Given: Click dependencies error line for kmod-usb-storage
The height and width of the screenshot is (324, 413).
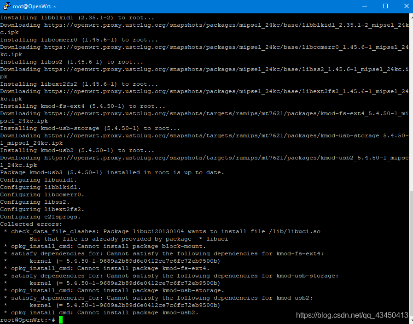Looking at the screenshot, I should click(x=171, y=276).
